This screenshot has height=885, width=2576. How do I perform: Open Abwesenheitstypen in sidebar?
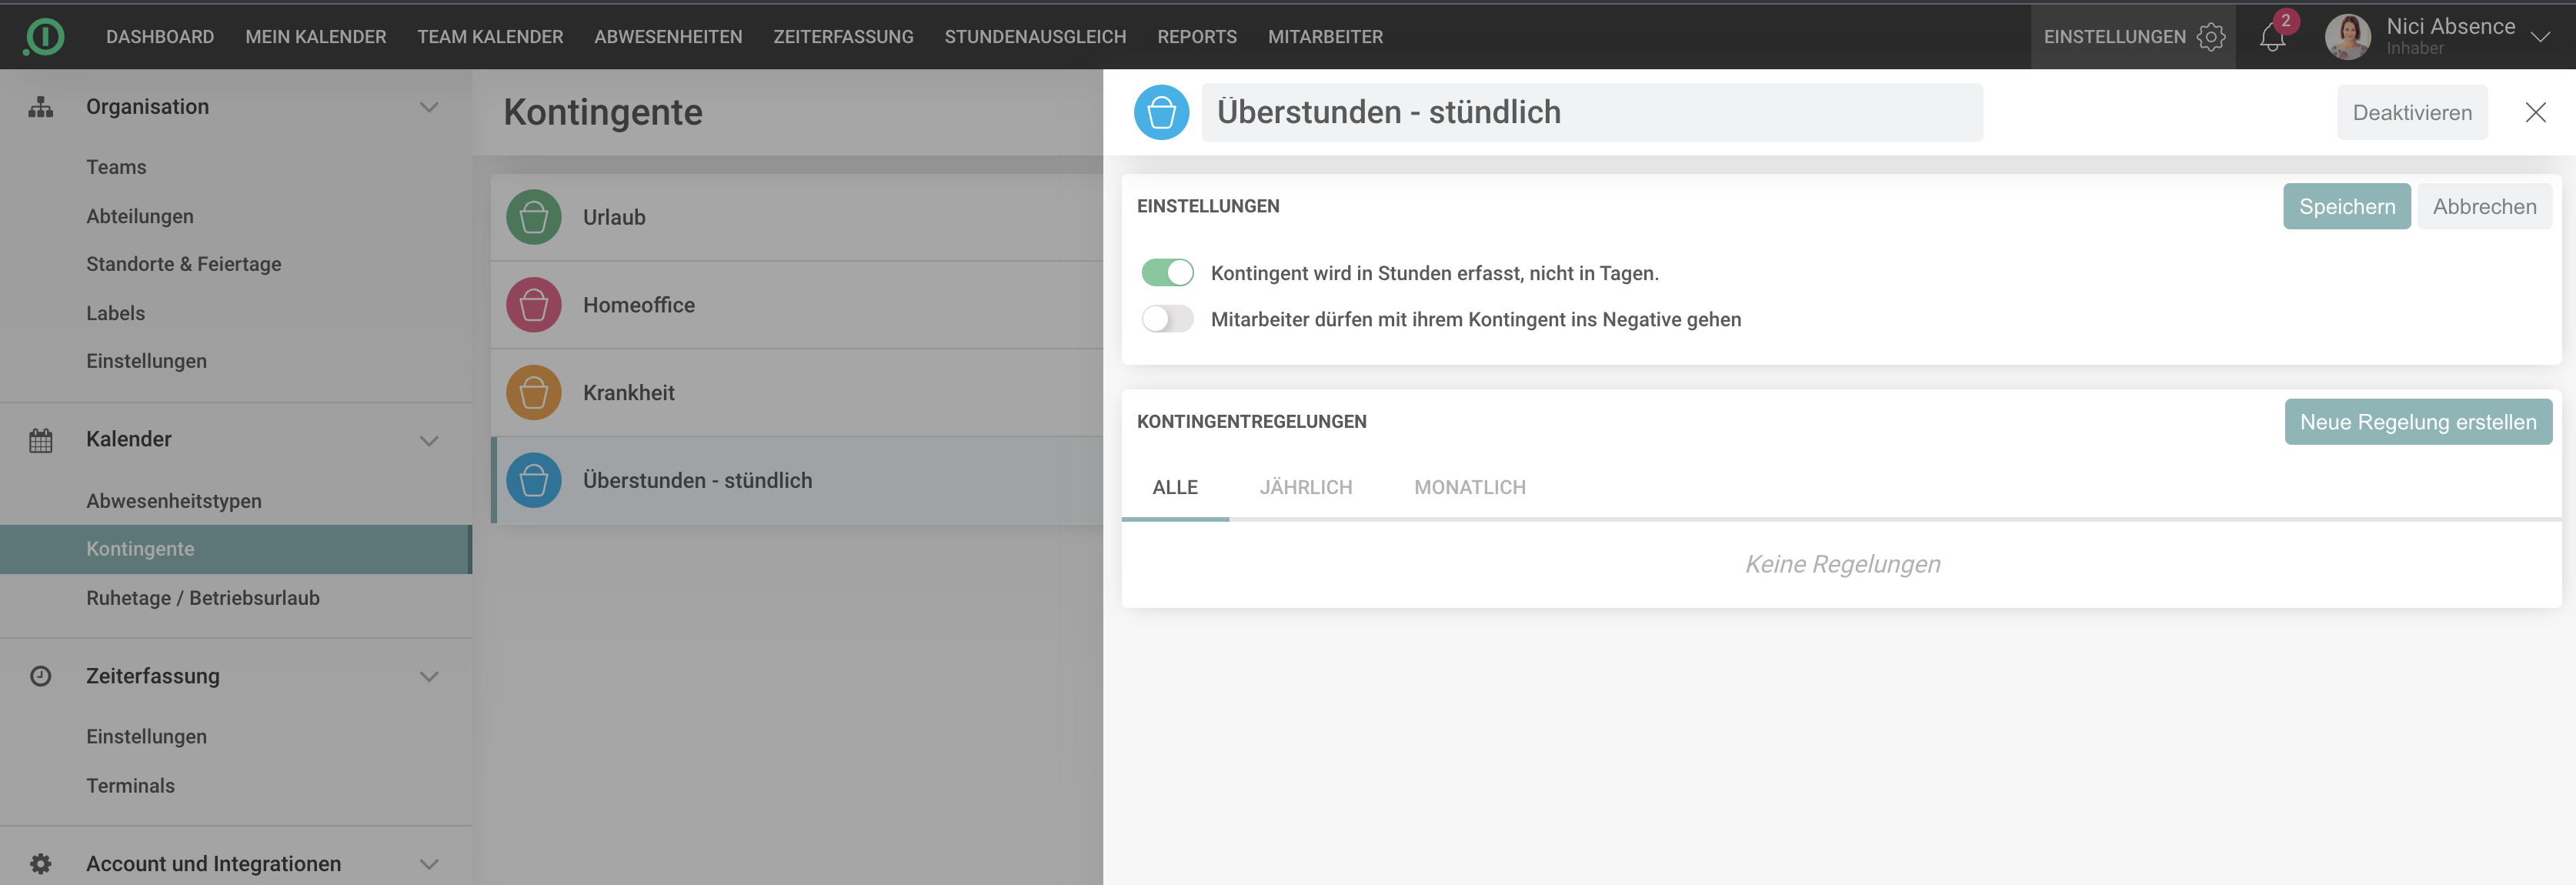pos(174,501)
